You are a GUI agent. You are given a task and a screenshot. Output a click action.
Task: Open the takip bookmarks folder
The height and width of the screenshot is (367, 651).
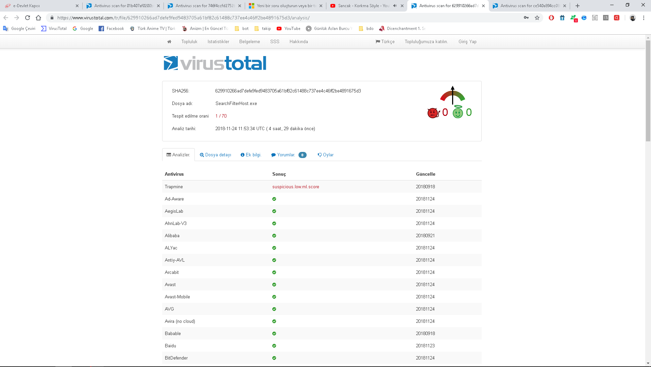262,29
